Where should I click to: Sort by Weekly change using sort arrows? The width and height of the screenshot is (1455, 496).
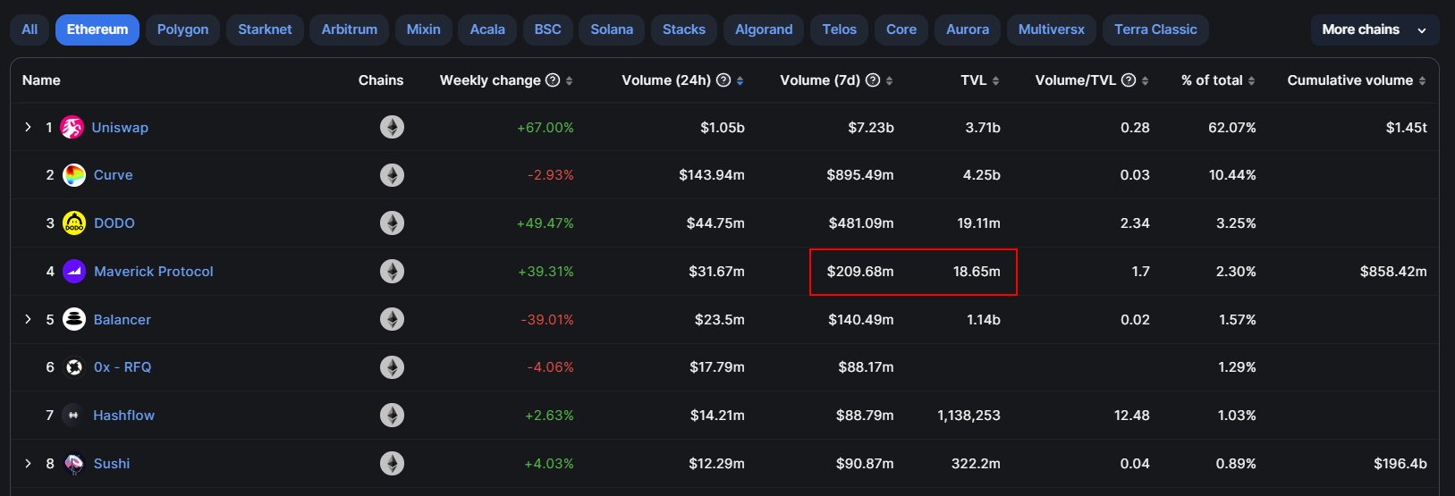[x=570, y=80]
